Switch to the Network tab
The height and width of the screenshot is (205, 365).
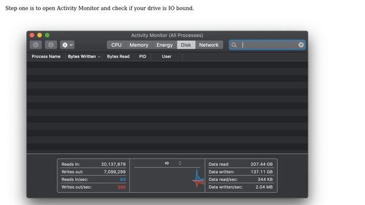click(209, 45)
